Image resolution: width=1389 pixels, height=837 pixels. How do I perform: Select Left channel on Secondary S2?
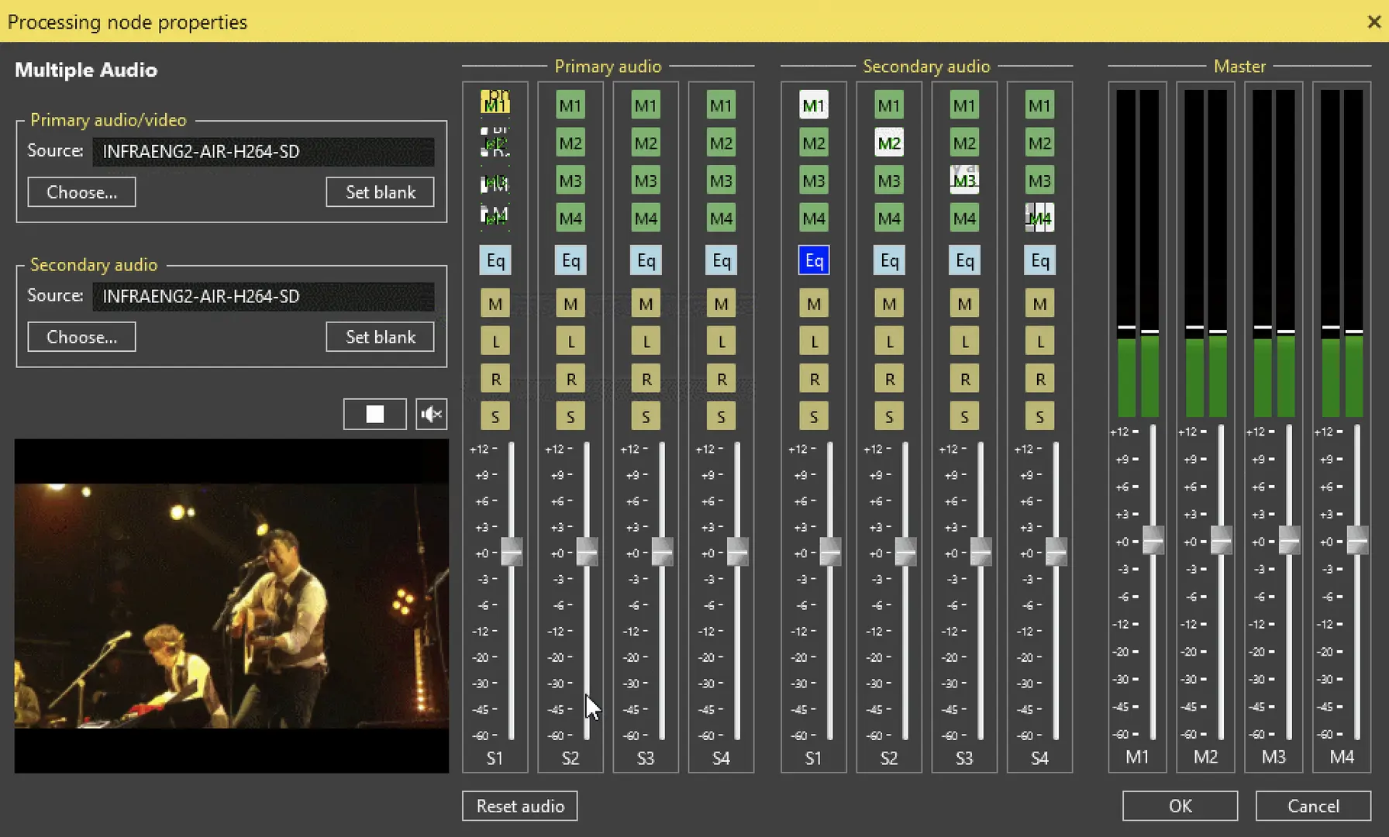coord(889,341)
